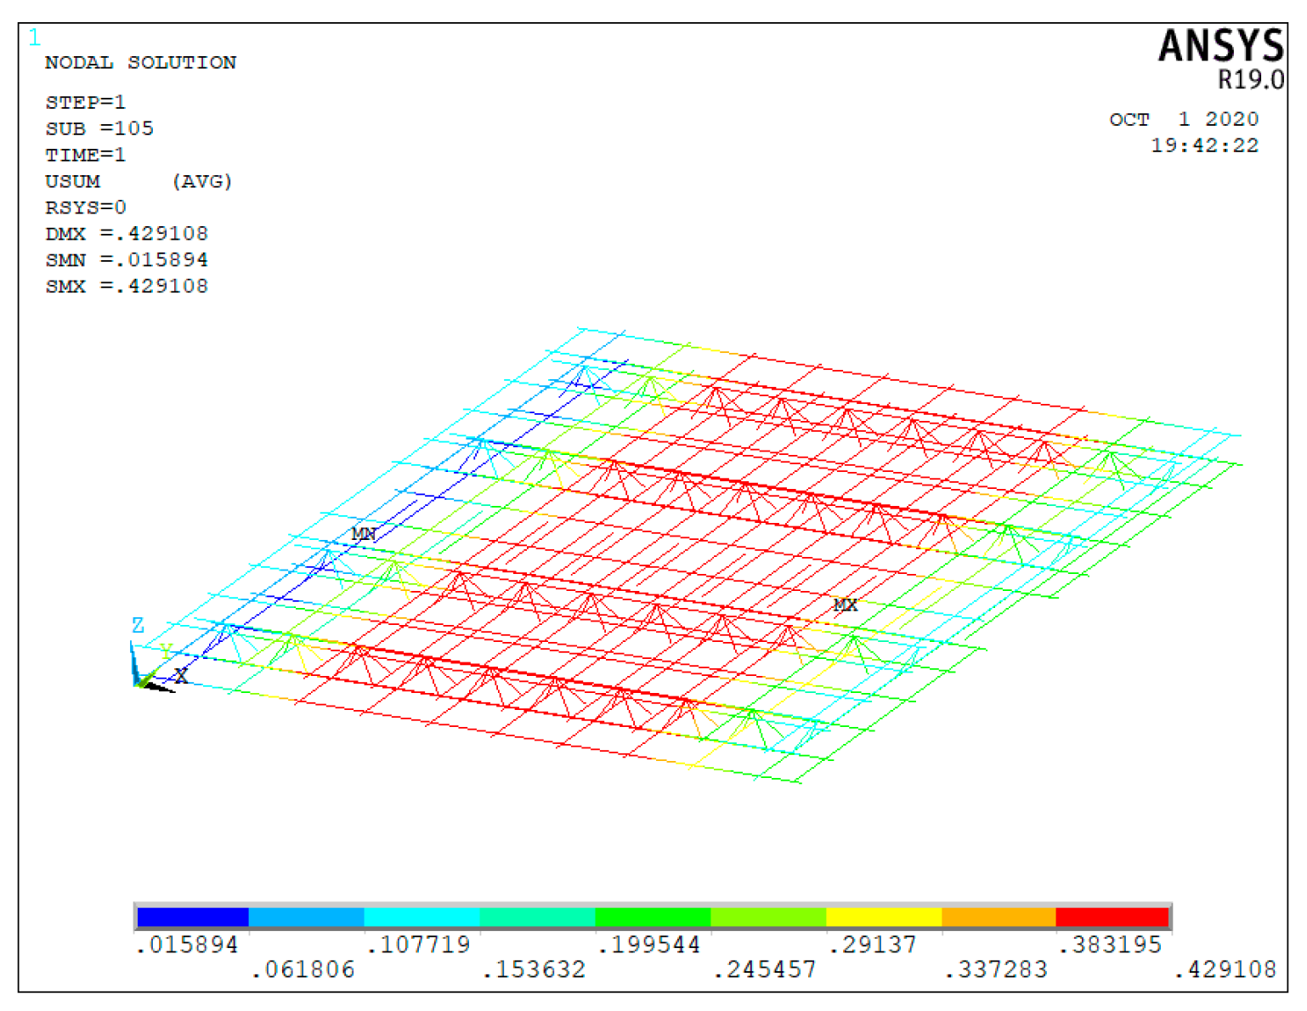Select the SUB =105 line
Screen dimensions: 1307x1011
click(99, 128)
